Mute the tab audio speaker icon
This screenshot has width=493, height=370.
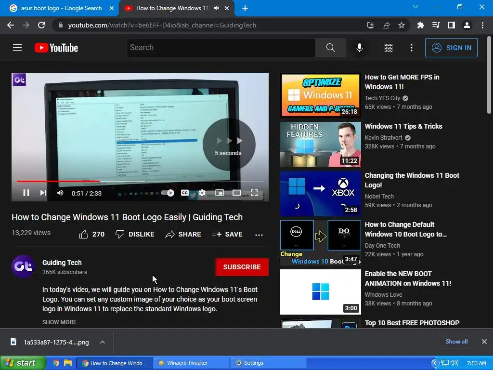(216, 8)
